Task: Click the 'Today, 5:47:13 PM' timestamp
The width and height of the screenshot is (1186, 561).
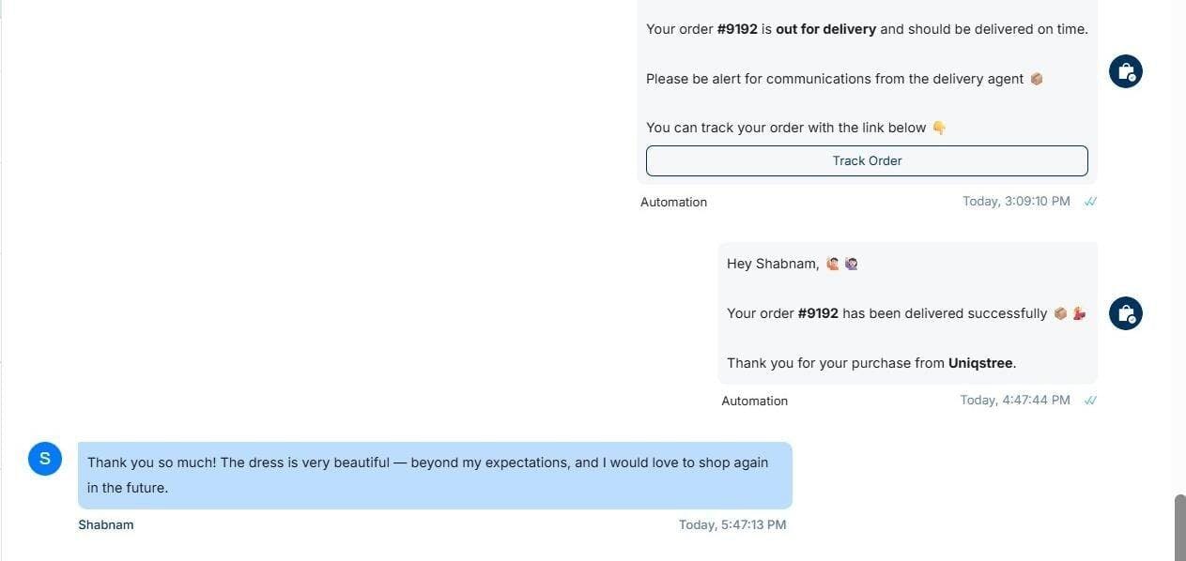Action: (x=732, y=525)
